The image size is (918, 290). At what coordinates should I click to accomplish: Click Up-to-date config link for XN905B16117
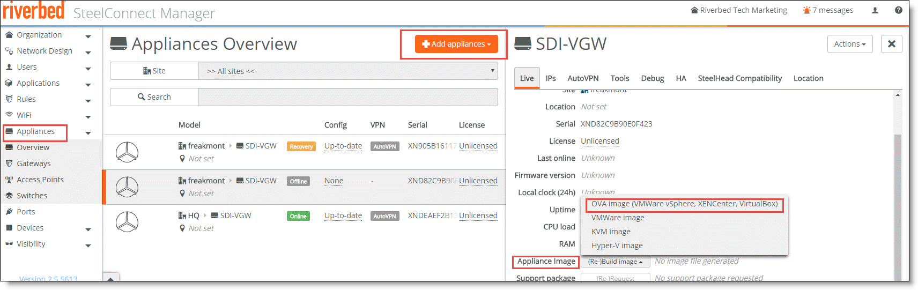pos(343,146)
